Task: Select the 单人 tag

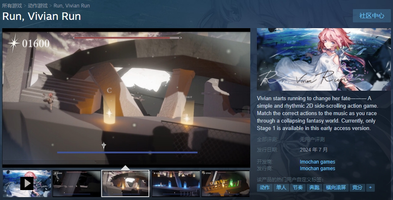Action: (x=281, y=188)
